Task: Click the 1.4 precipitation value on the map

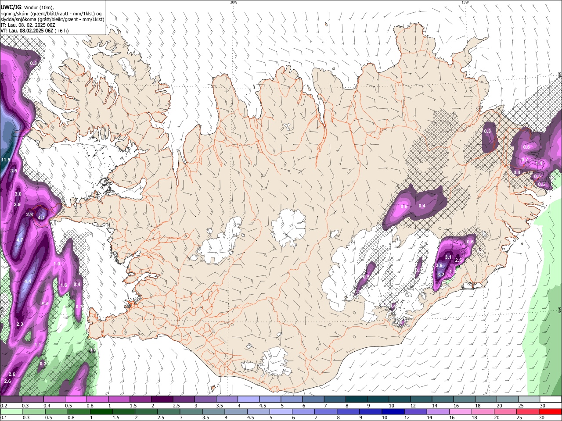Action: click(x=539, y=163)
